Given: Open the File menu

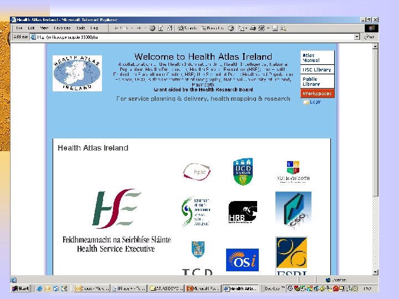Looking at the screenshot, I should (19, 28).
